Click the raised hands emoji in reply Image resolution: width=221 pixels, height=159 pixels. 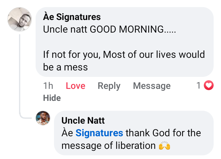tap(165, 145)
